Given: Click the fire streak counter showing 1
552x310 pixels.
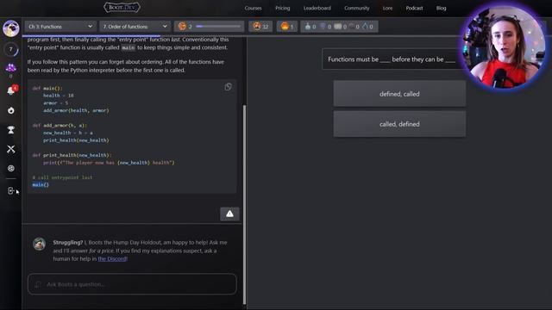Looking at the screenshot, I should click(287, 27).
